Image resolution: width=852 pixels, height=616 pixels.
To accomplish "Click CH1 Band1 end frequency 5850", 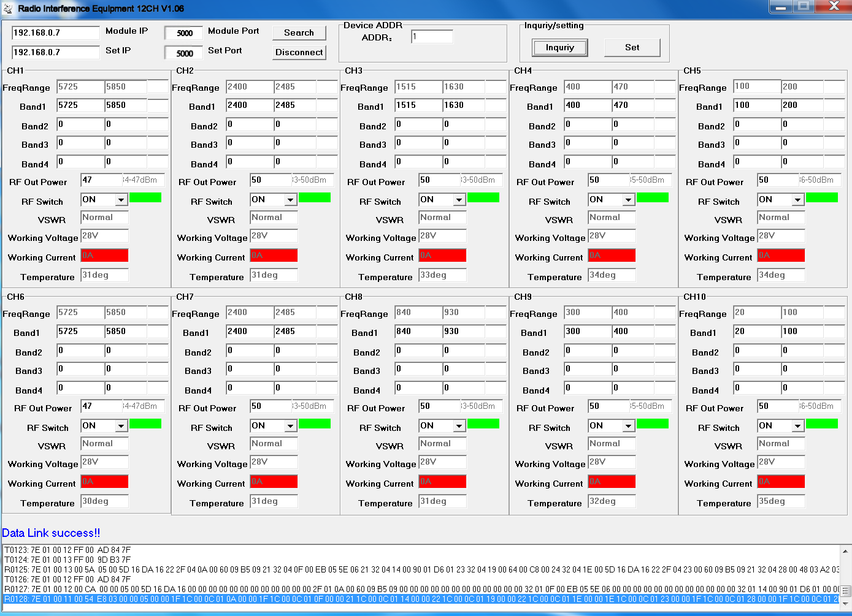I will [x=126, y=105].
